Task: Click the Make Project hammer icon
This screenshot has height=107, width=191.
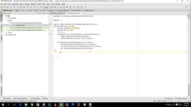Action: (41, 7)
